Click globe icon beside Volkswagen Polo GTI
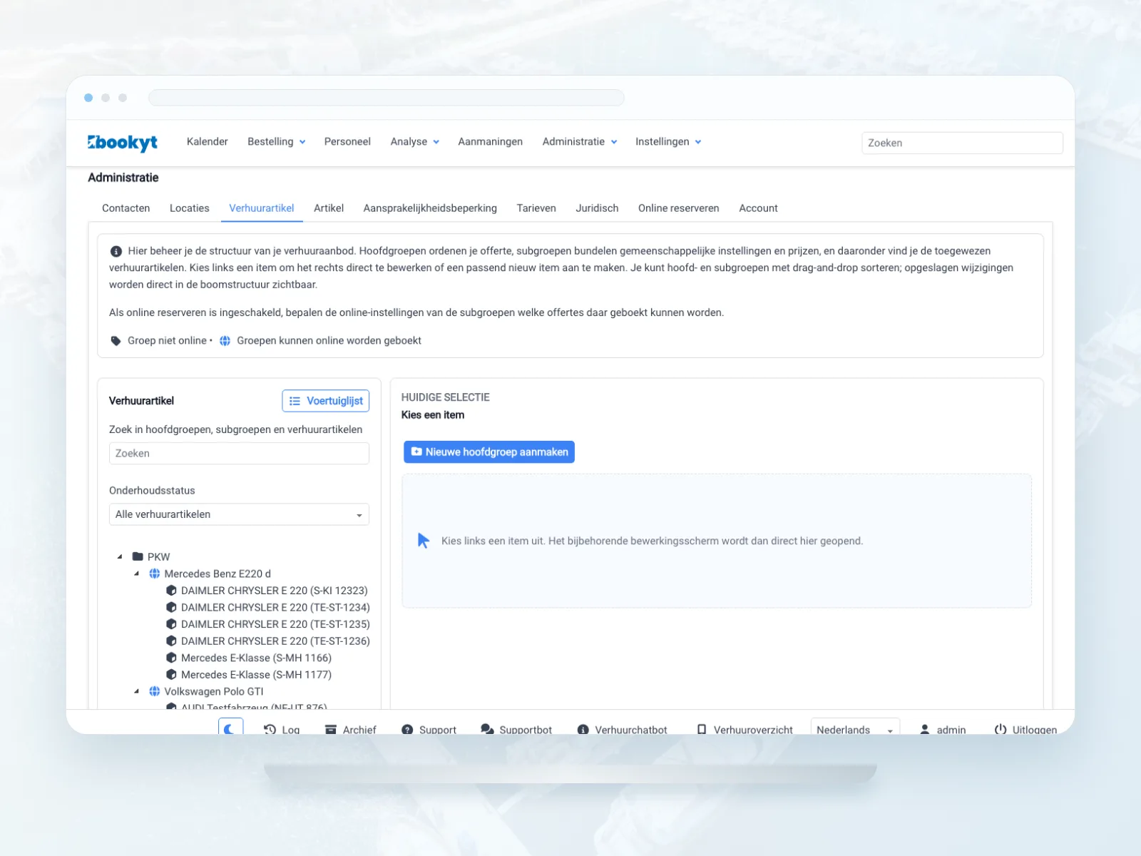The image size is (1141, 856). 155,691
